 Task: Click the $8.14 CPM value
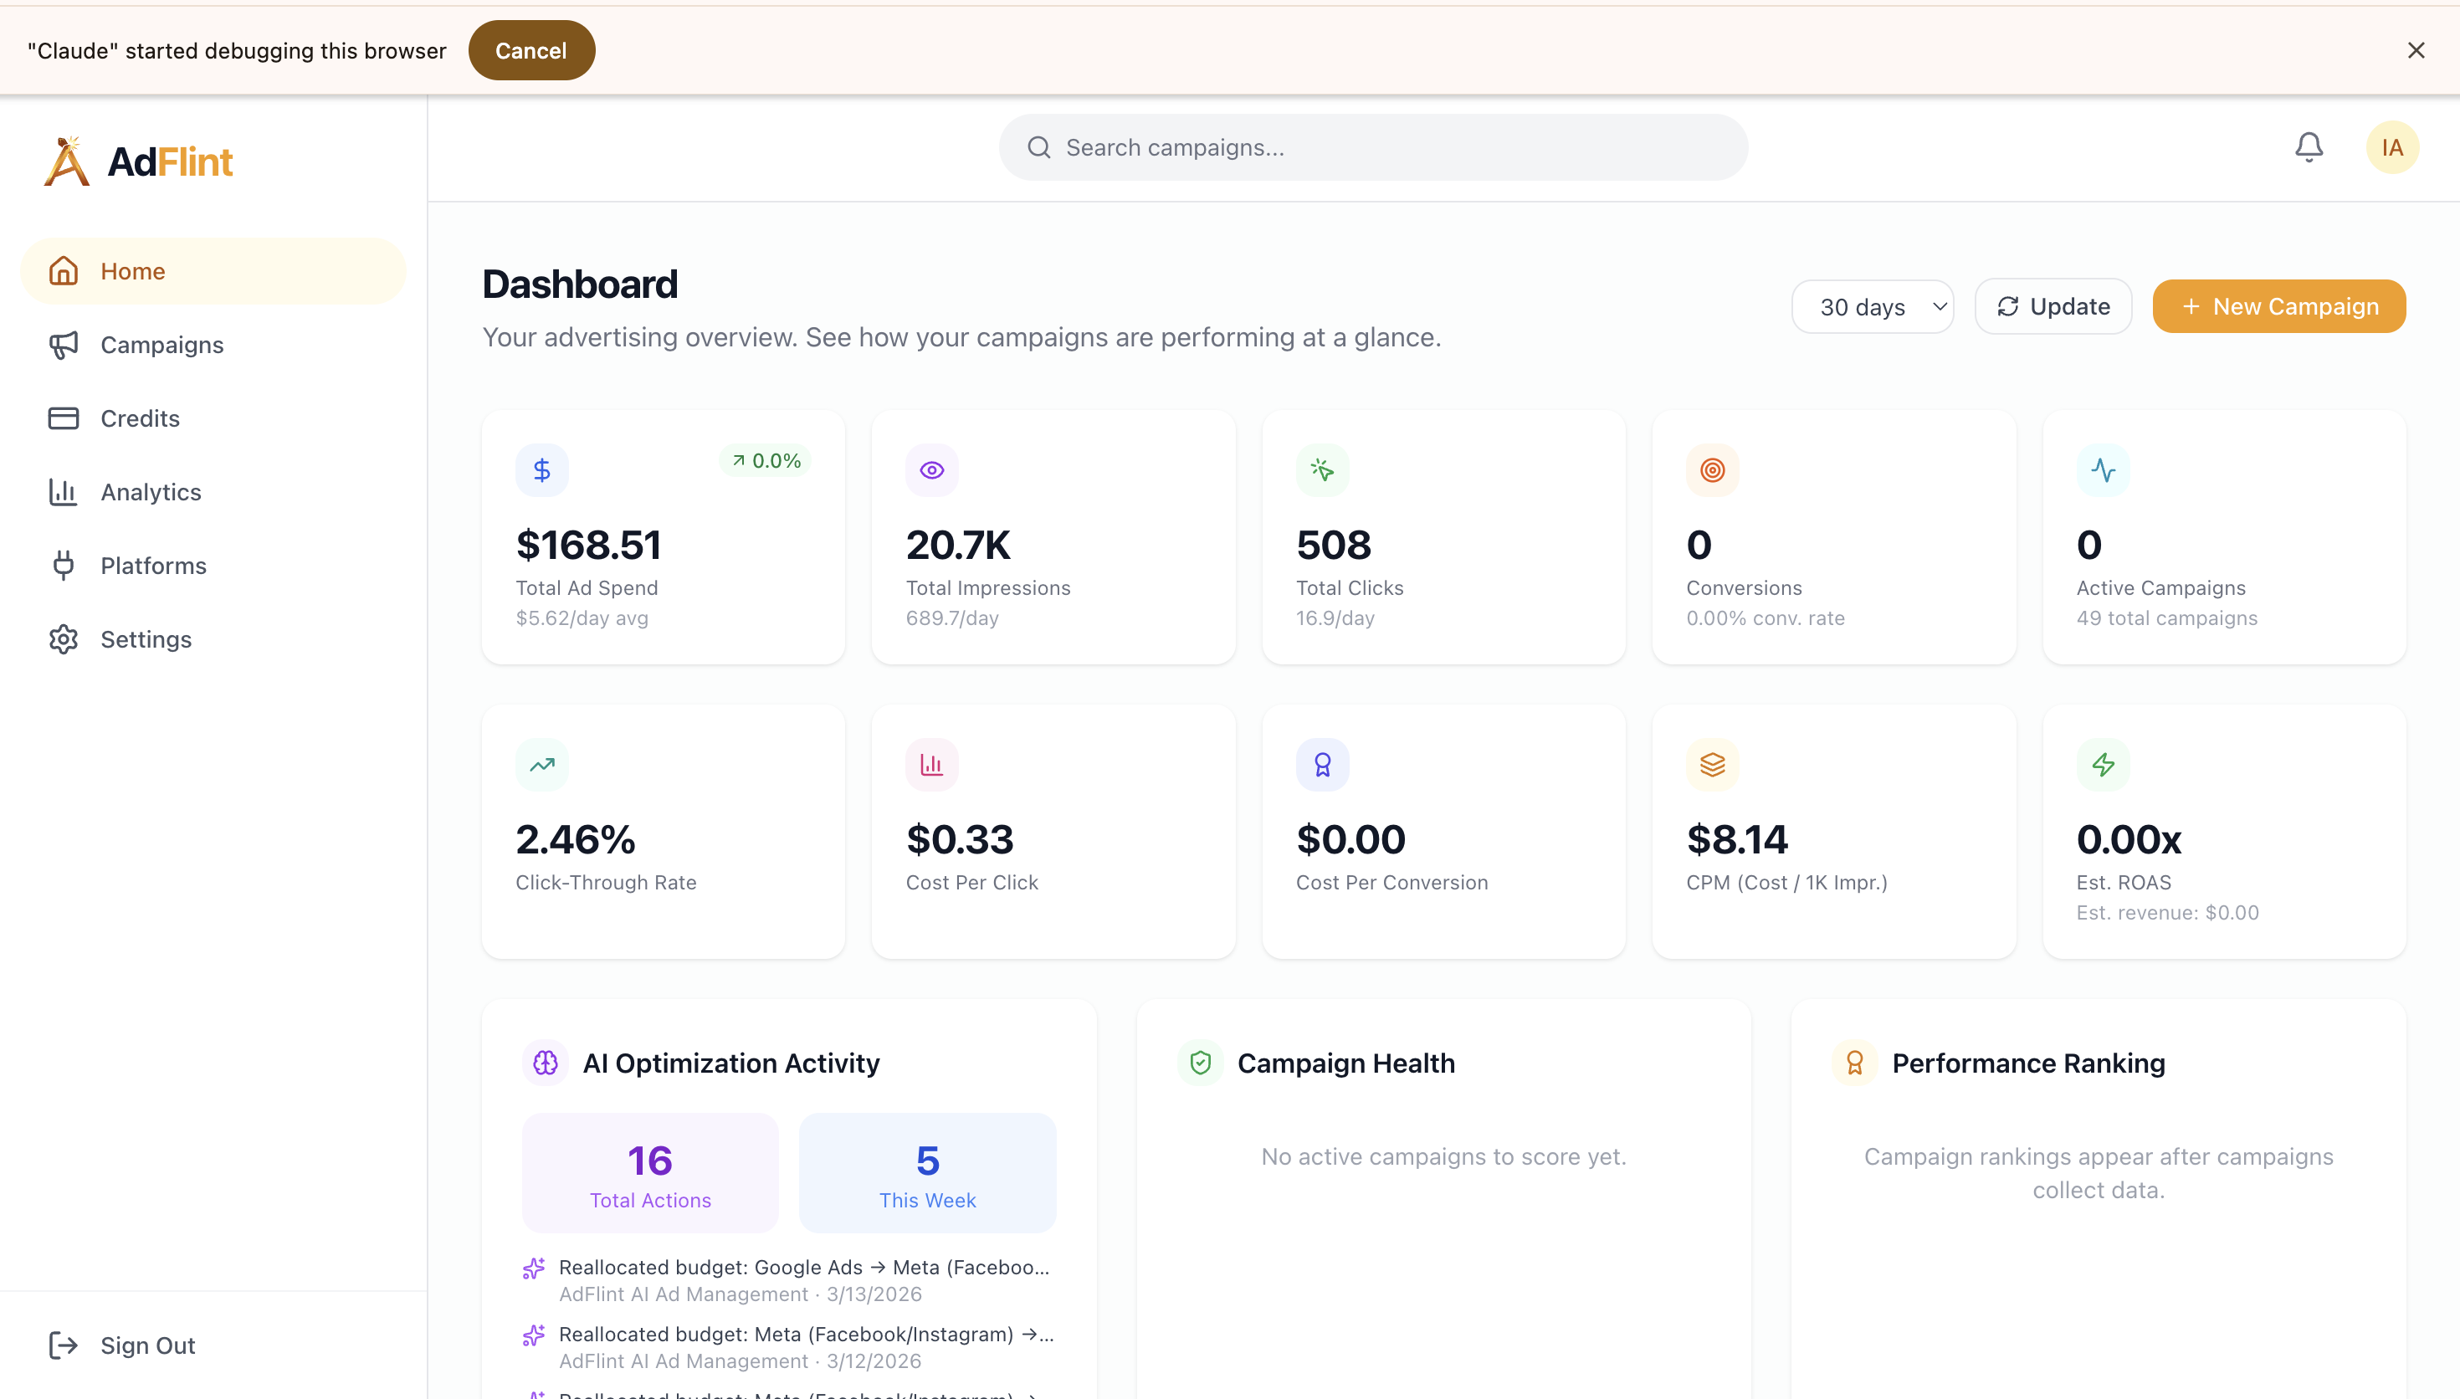pyautogui.click(x=1737, y=840)
